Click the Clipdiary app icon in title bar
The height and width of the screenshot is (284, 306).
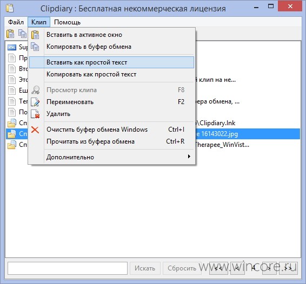click(10, 8)
